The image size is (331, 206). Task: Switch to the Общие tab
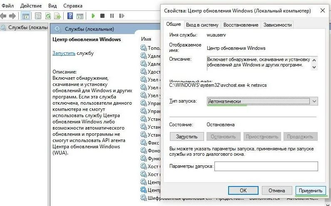pyautogui.click(x=174, y=24)
